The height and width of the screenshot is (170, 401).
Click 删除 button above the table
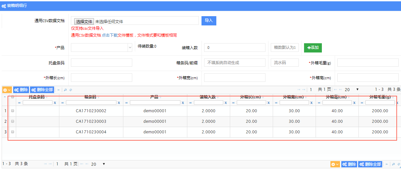click(x=21, y=90)
